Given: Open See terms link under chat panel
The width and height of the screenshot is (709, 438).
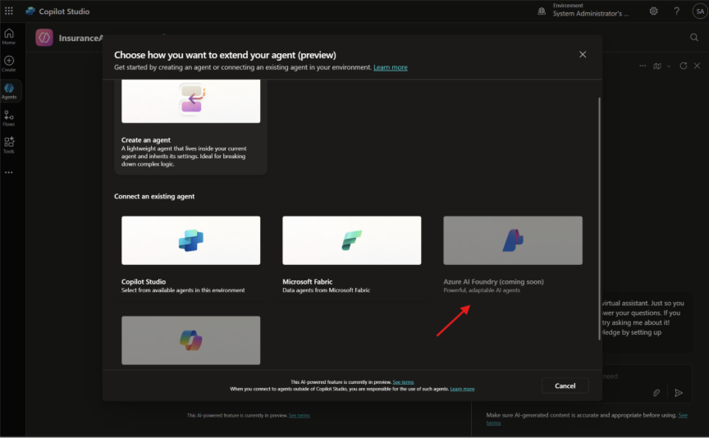Looking at the screenshot, I should coord(587,419).
